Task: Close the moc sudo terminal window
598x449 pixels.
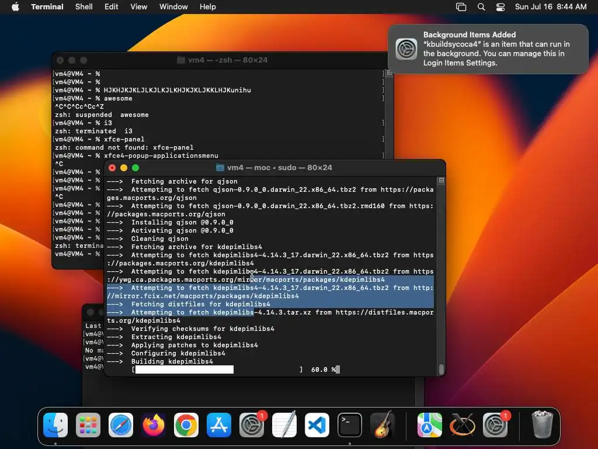Action: [x=112, y=168]
